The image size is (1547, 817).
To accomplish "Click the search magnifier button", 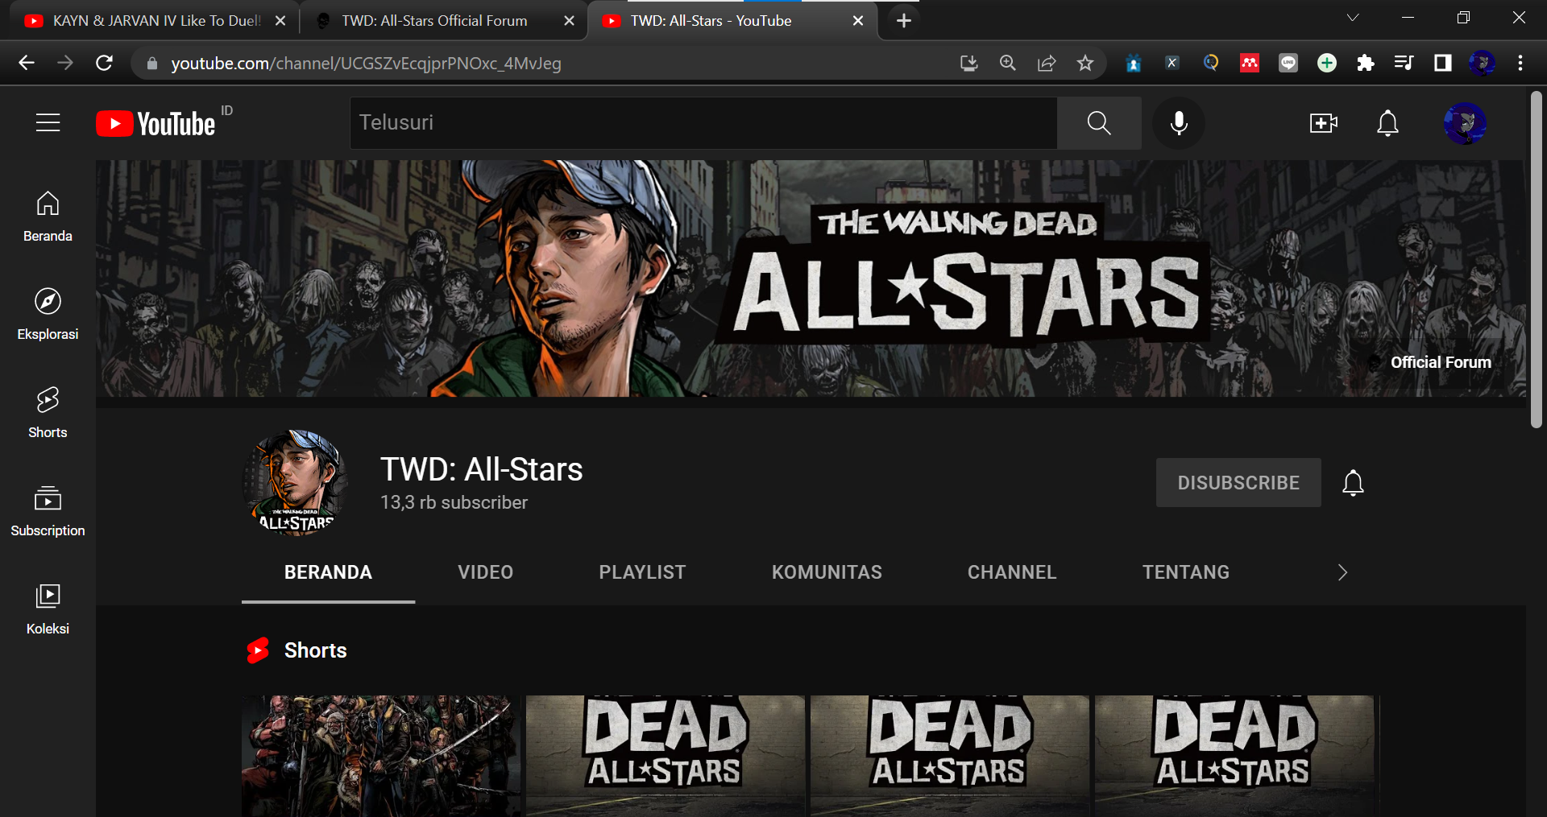I will coord(1099,122).
